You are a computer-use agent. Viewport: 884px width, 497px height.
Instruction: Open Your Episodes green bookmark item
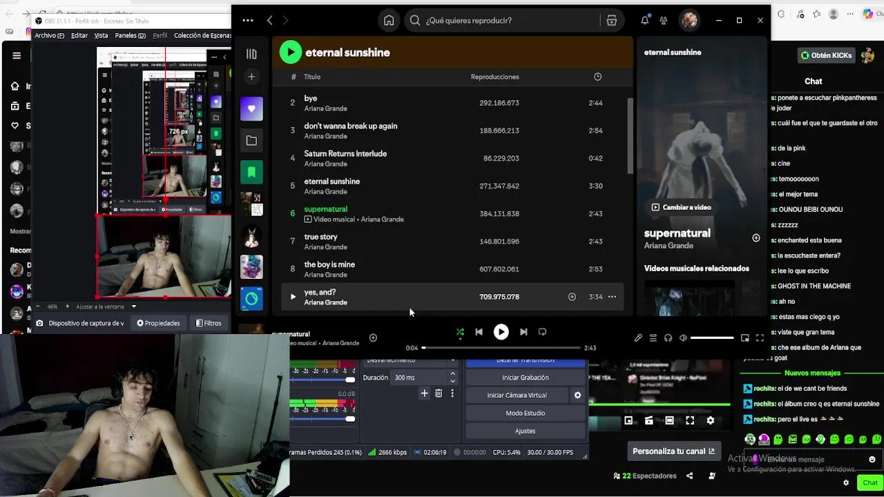pos(251,172)
